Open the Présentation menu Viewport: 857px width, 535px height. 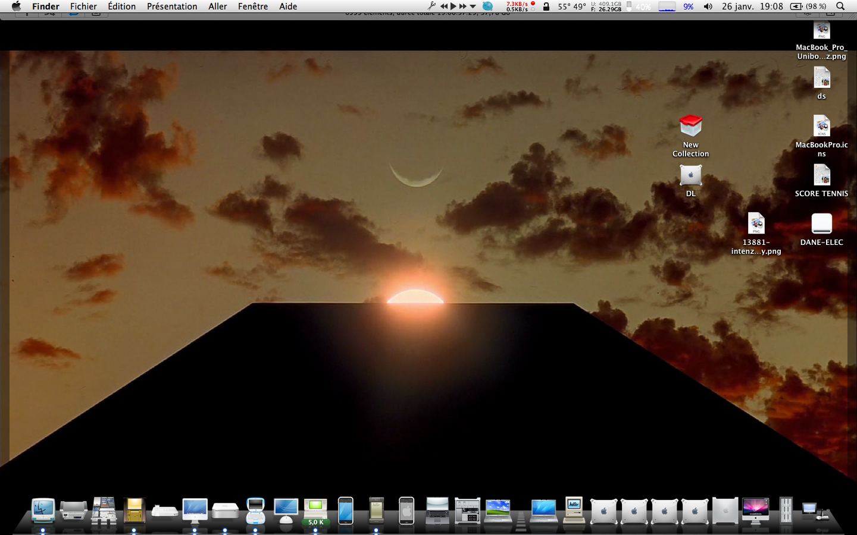click(172, 6)
